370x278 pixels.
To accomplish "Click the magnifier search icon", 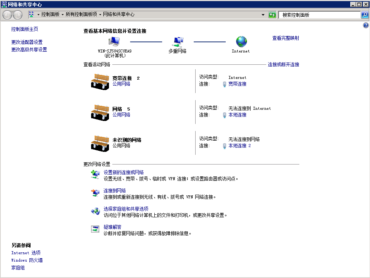I will pyautogui.click(x=365, y=15).
